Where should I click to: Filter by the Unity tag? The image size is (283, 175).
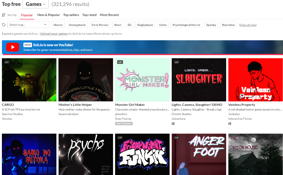(x=163, y=25)
